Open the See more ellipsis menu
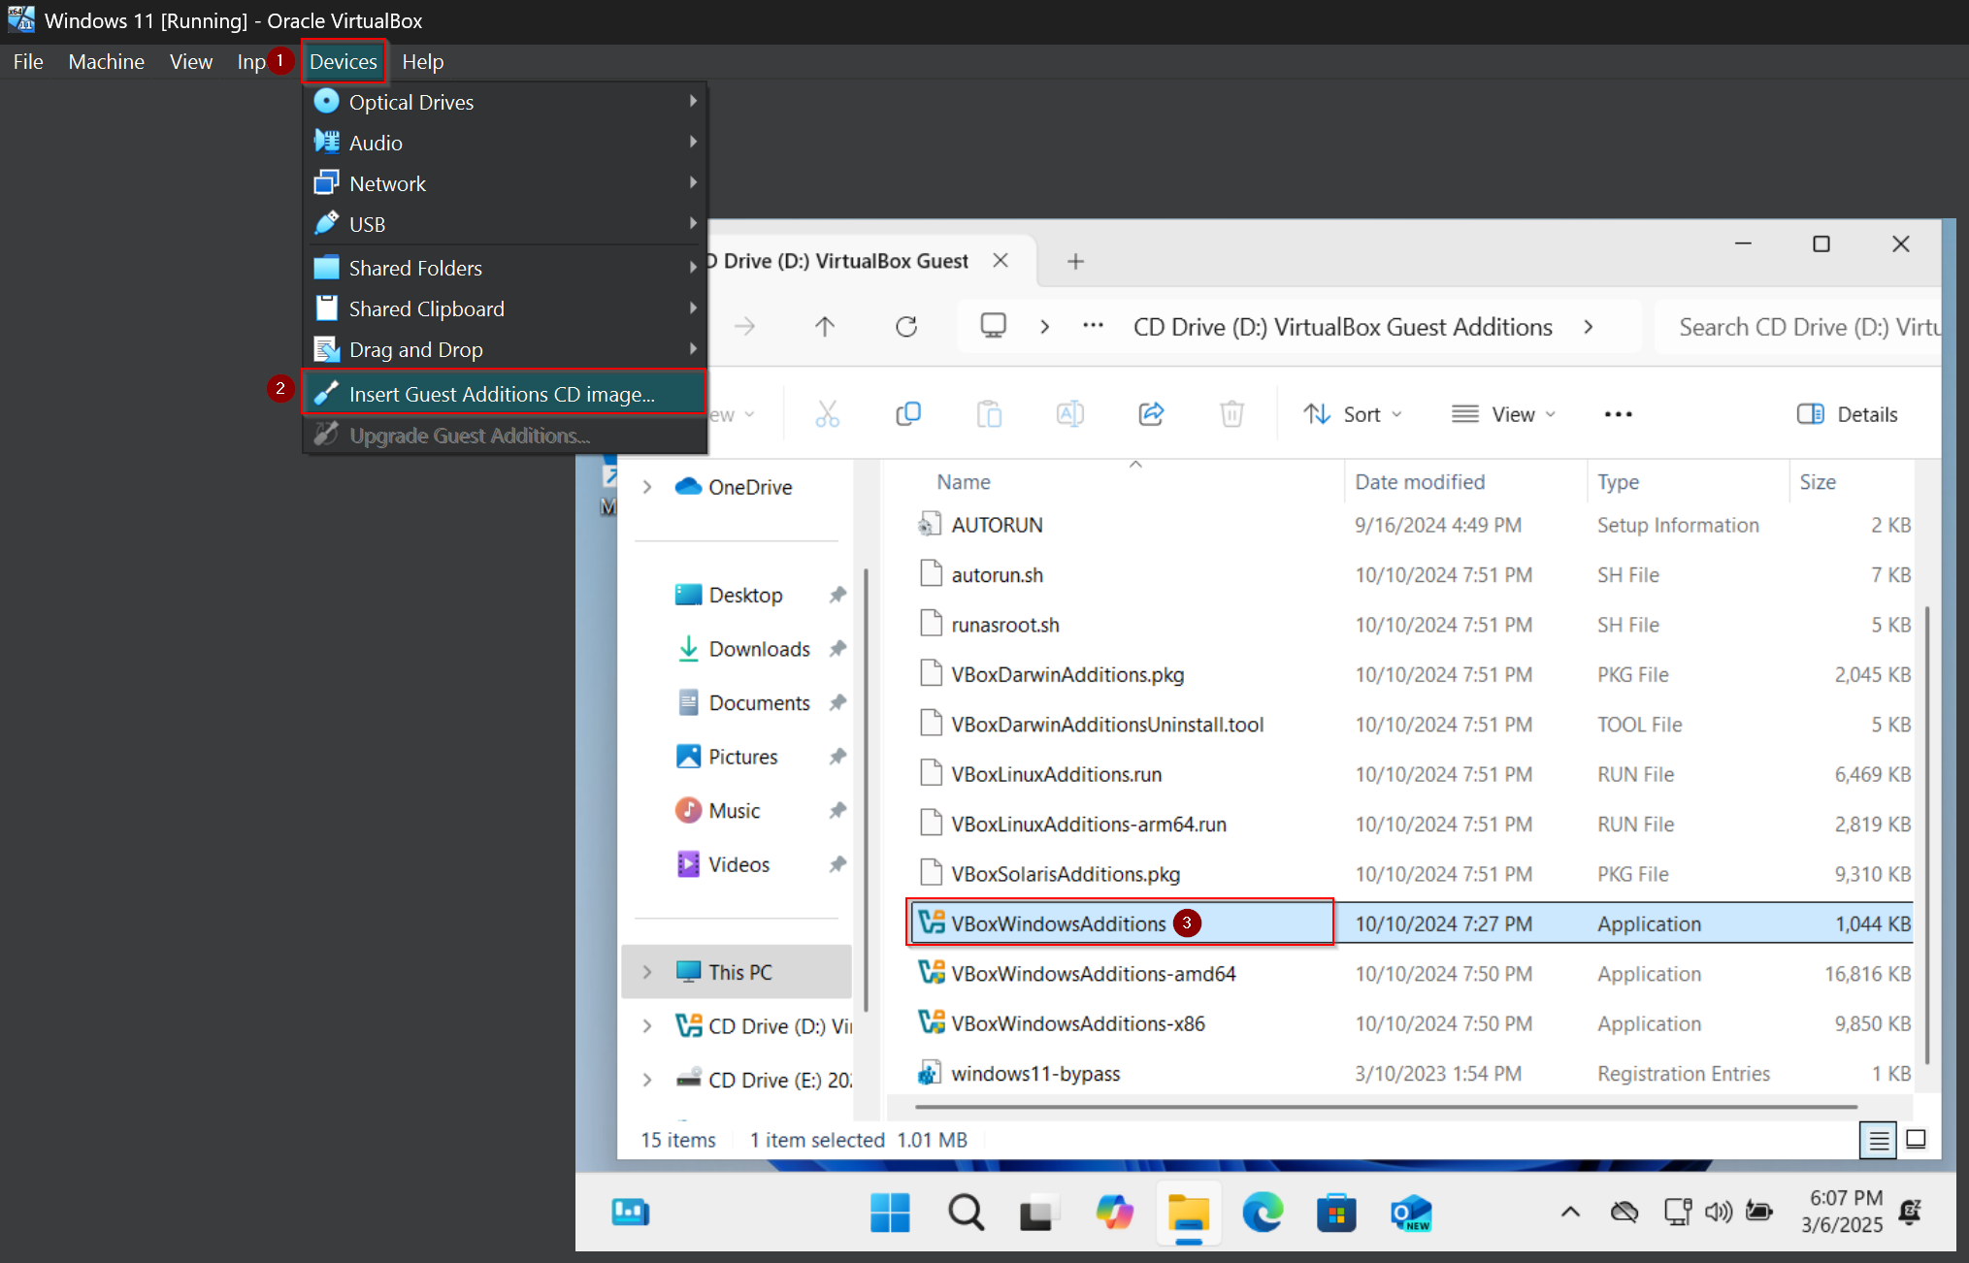Image resolution: width=1969 pixels, height=1263 pixels. click(1618, 414)
